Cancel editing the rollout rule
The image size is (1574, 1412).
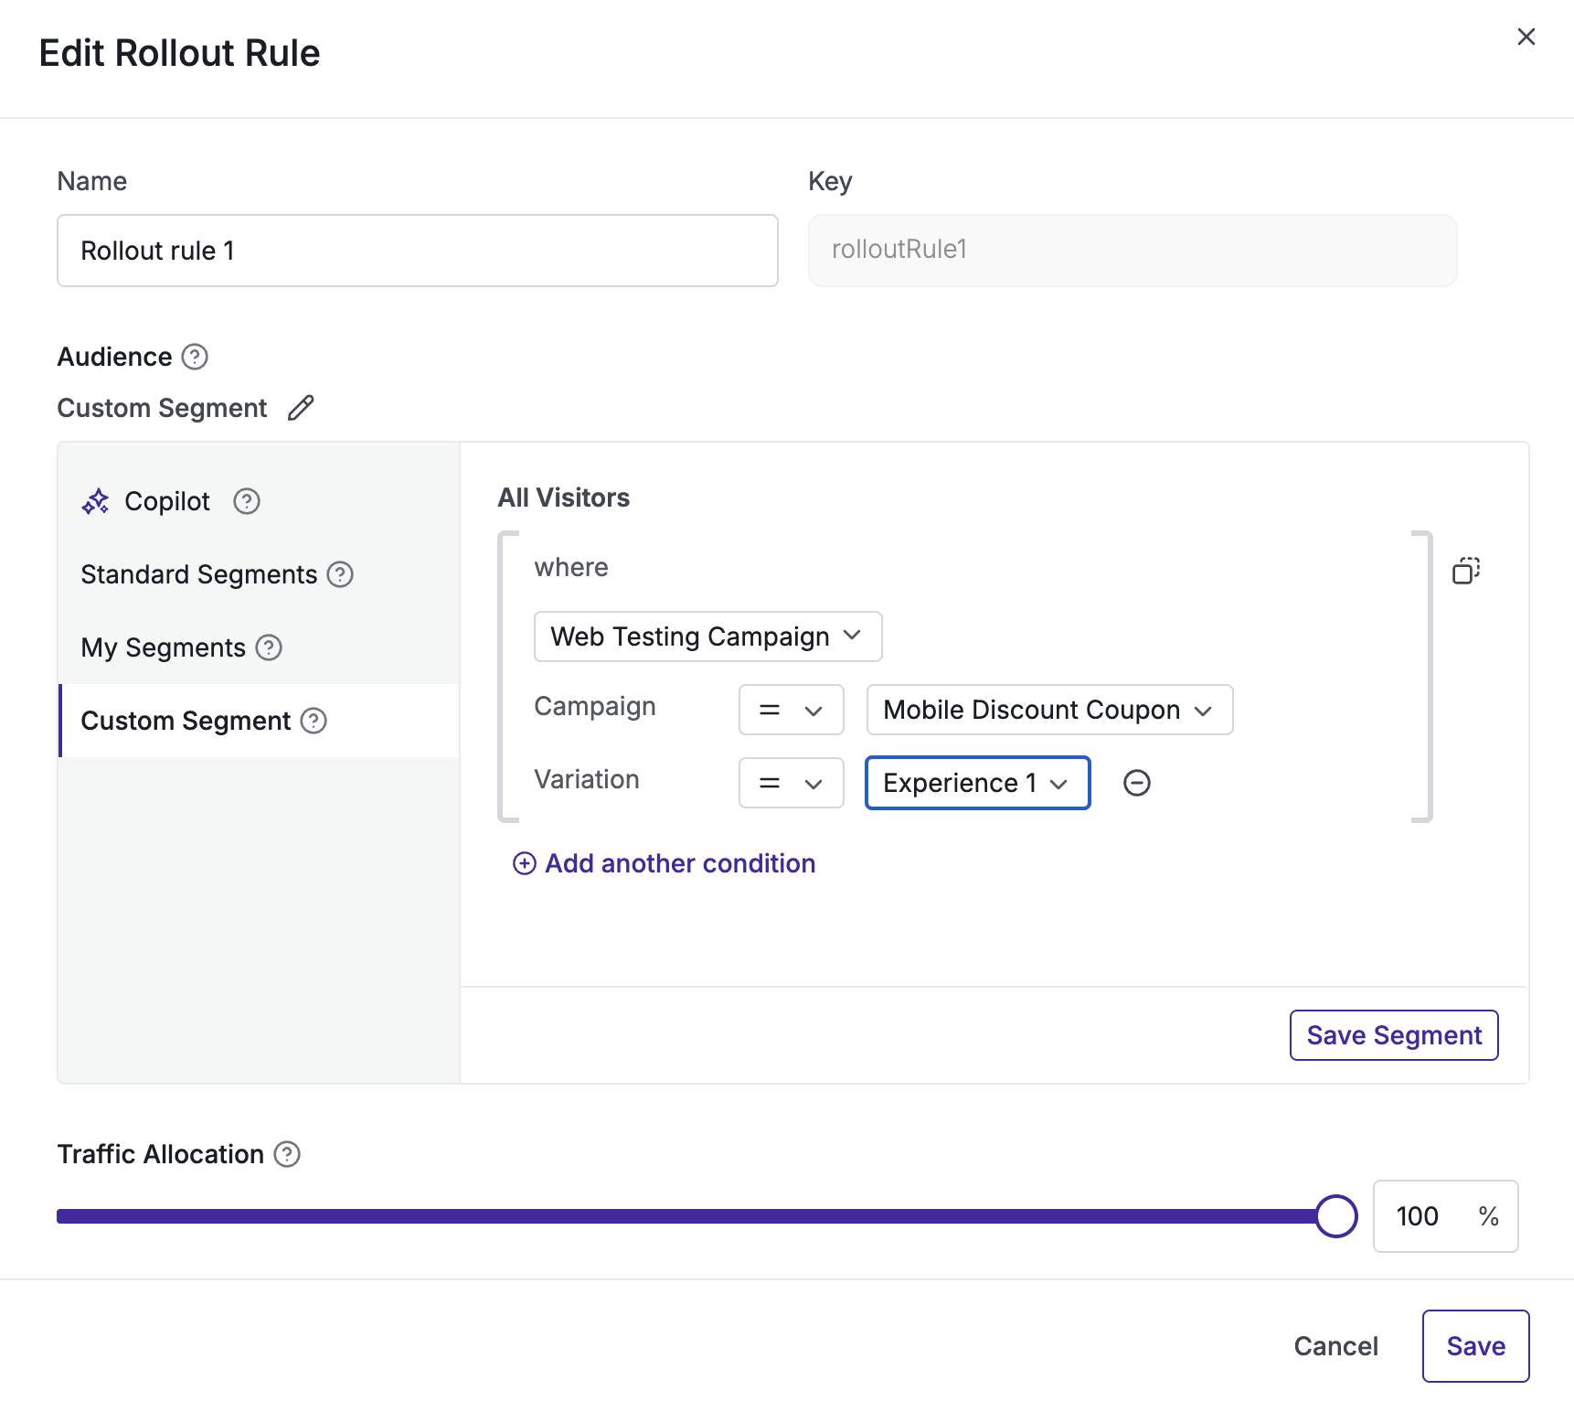click(1336, 1346)
